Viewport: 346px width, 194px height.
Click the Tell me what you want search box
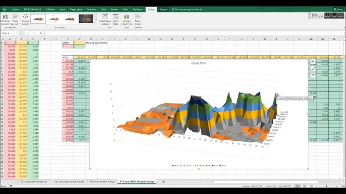(x=187, y=9)
